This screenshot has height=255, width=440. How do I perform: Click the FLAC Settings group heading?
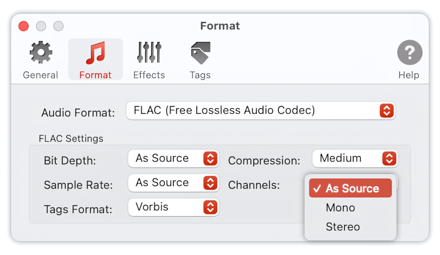click(x=71, y=139)
